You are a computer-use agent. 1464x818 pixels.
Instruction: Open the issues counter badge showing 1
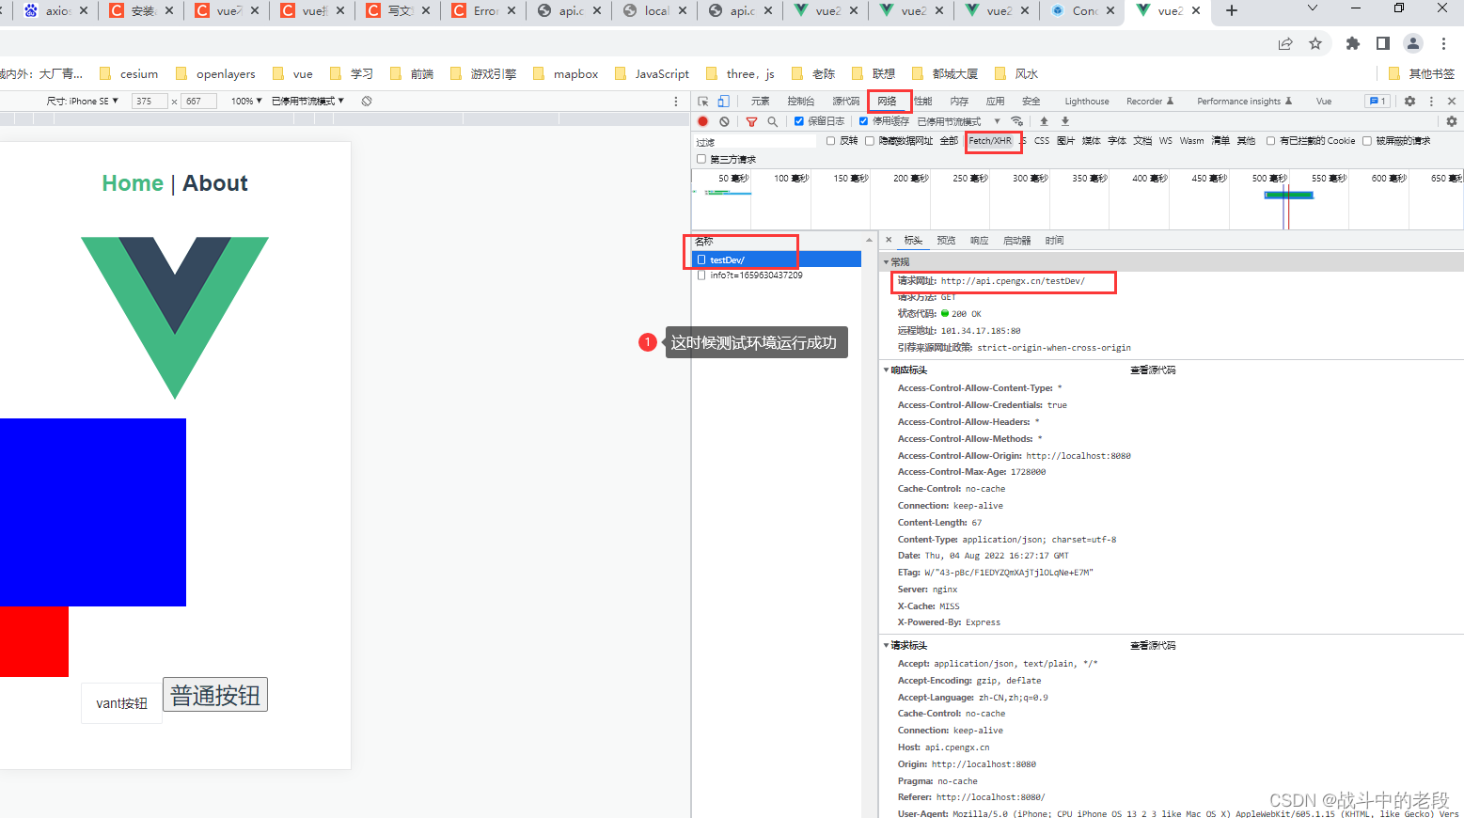pyautogui.click(x=1377, y=102)
